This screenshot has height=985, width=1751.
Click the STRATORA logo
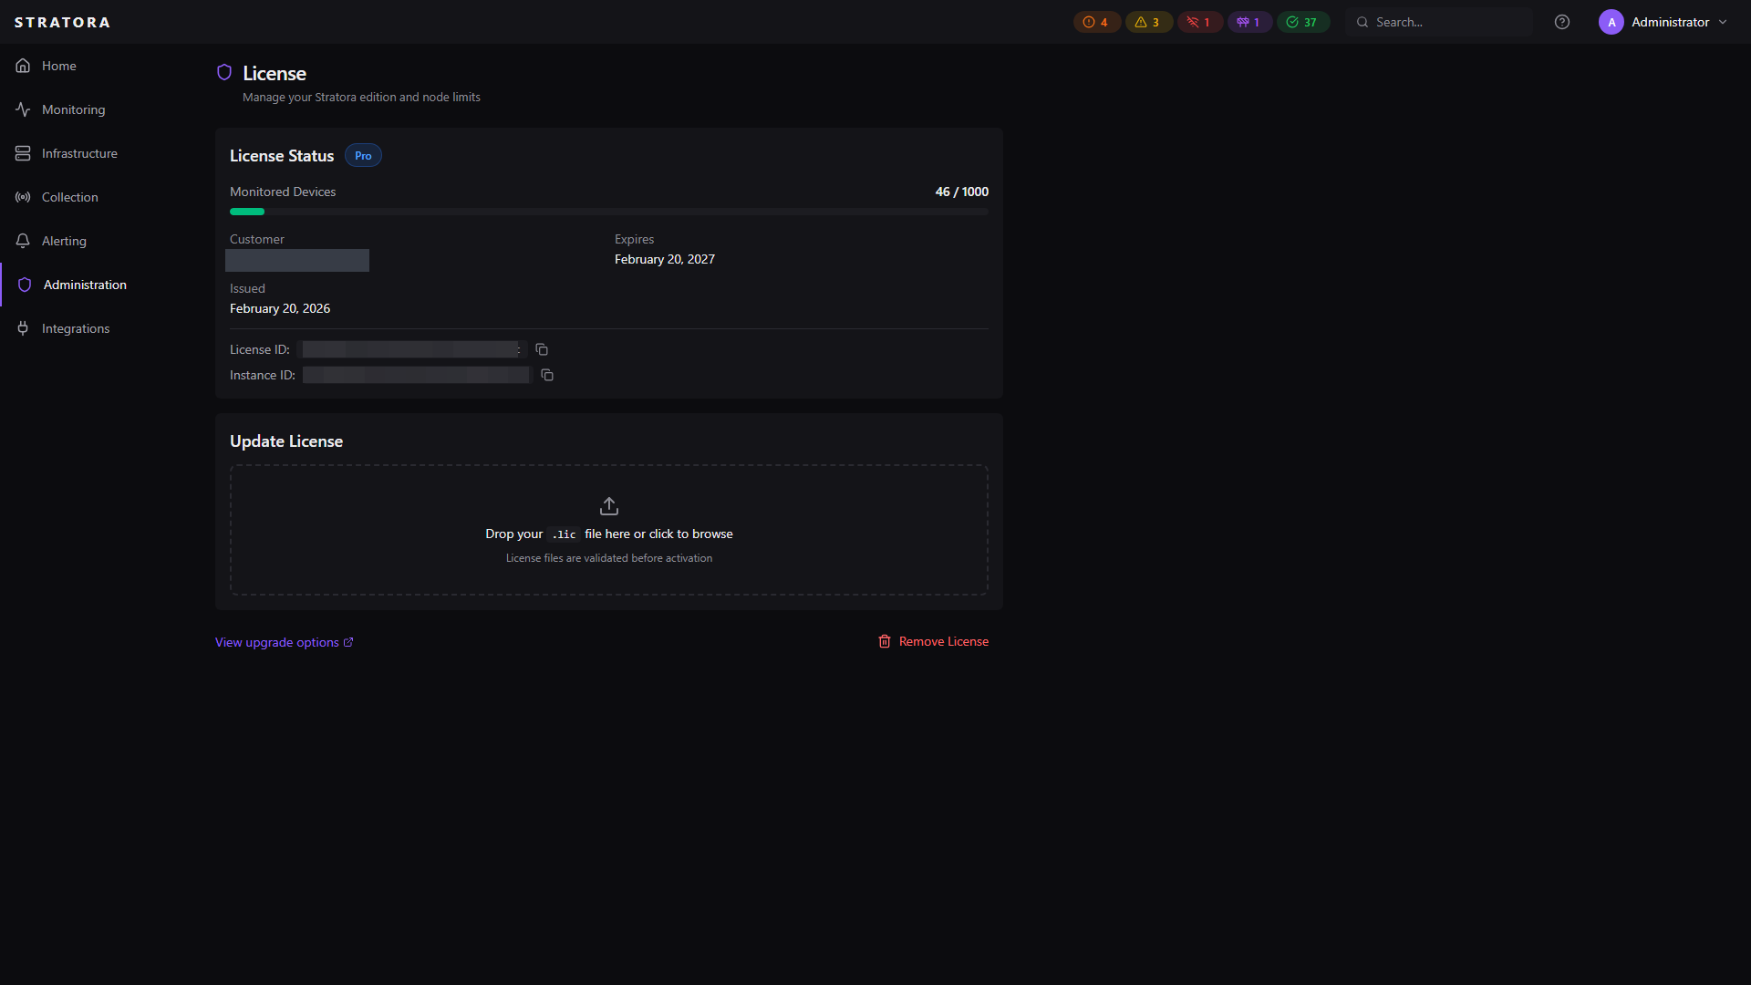point(62,22)
